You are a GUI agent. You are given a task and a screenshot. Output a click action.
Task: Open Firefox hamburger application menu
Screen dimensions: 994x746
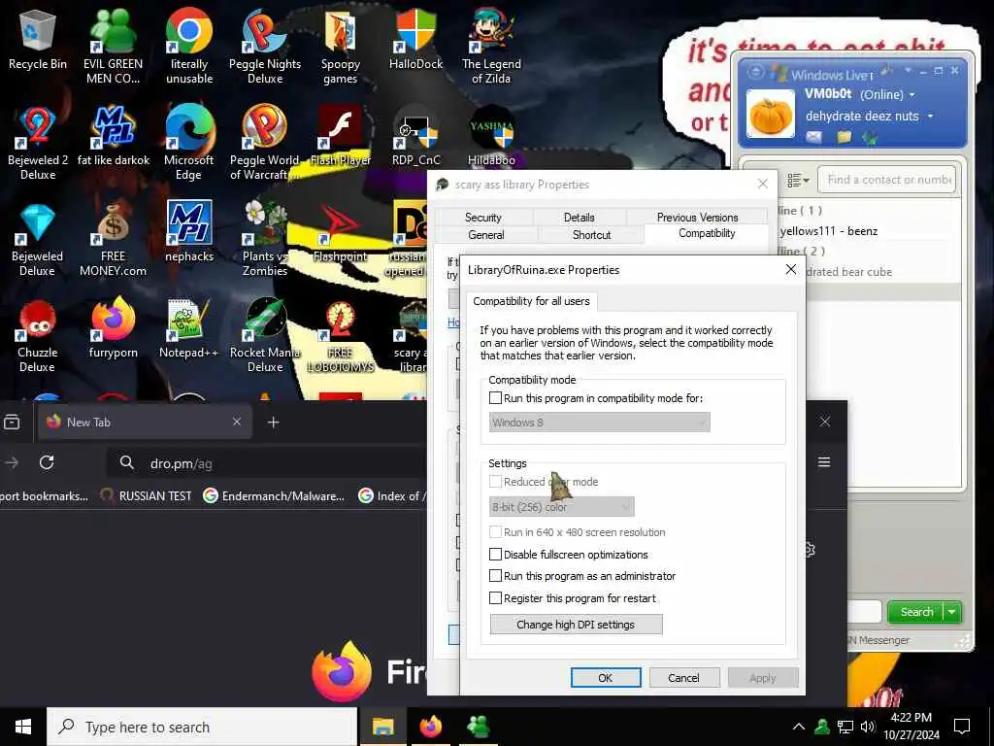[x=824, y=461]
